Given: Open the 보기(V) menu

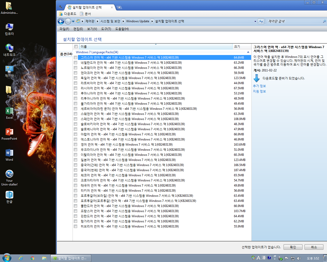Looking at the screenshot, I should click(92, 29).
